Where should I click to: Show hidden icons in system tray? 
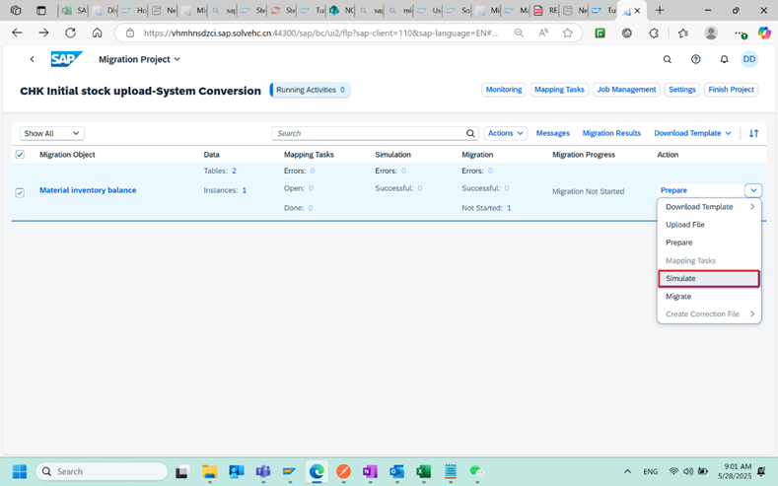627,471
